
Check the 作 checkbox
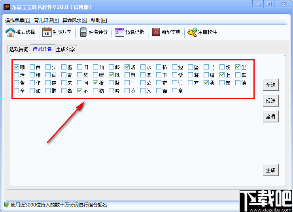32,83
